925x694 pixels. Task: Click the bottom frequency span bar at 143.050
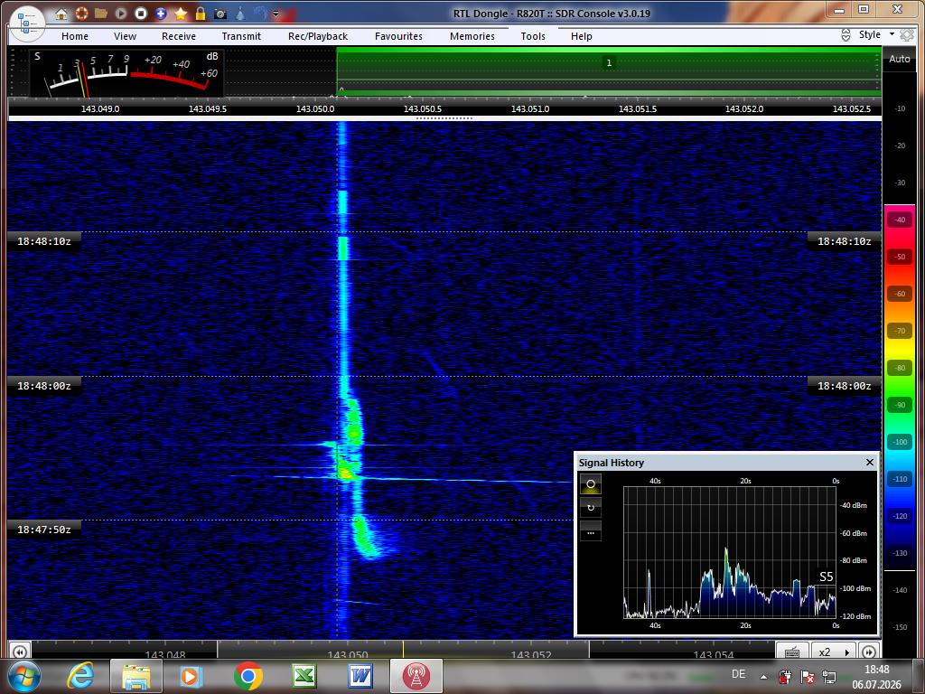tap(348, 654)
